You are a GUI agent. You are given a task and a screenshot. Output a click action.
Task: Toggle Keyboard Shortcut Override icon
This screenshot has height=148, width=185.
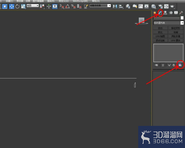pyautogui.click(x=55, y=6)
